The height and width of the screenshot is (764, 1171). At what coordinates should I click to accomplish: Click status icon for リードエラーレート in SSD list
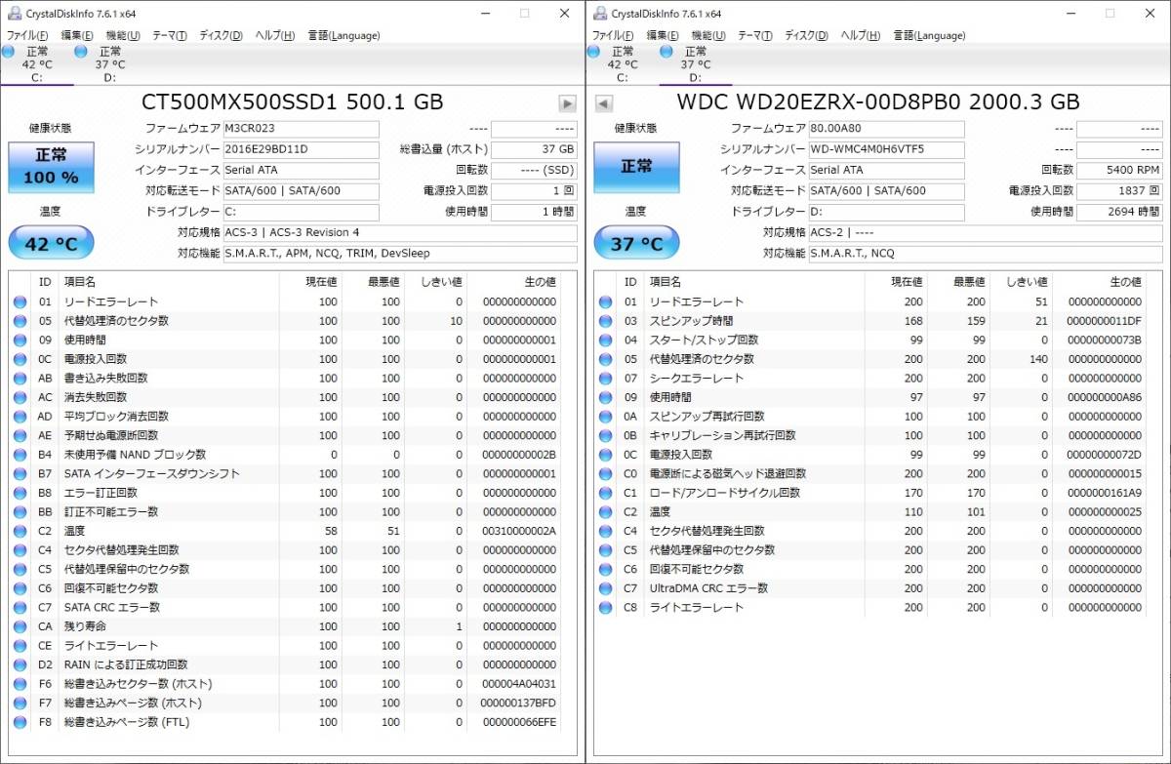point(20,302)
